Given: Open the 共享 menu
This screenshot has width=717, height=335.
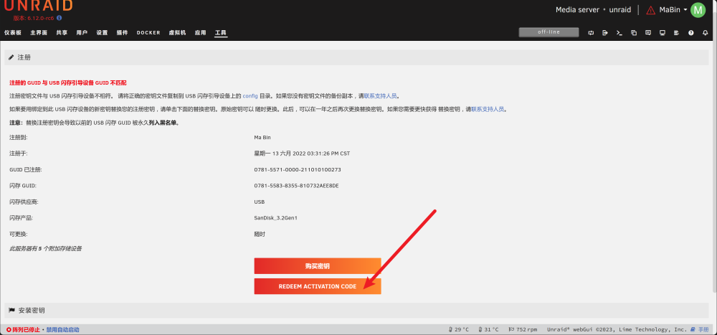Looking at the screenshot, I should (62, 33).
